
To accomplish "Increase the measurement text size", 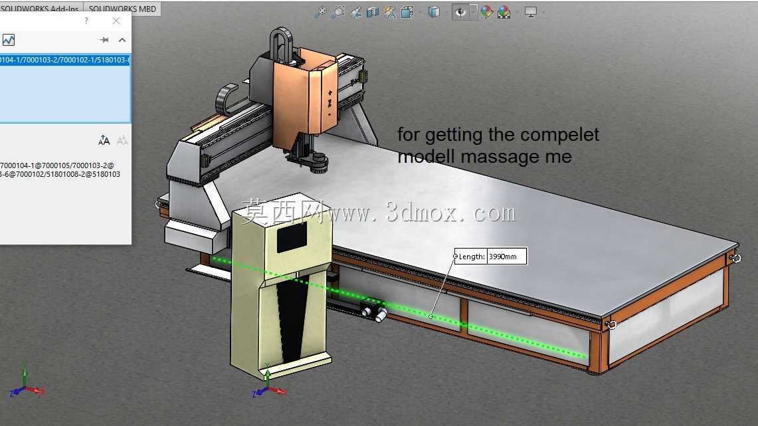I will 104,141.
